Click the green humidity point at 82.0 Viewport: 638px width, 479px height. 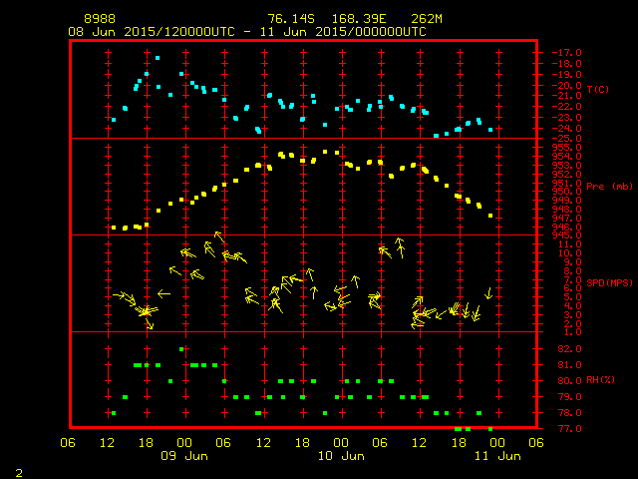[x=181, y=349]
